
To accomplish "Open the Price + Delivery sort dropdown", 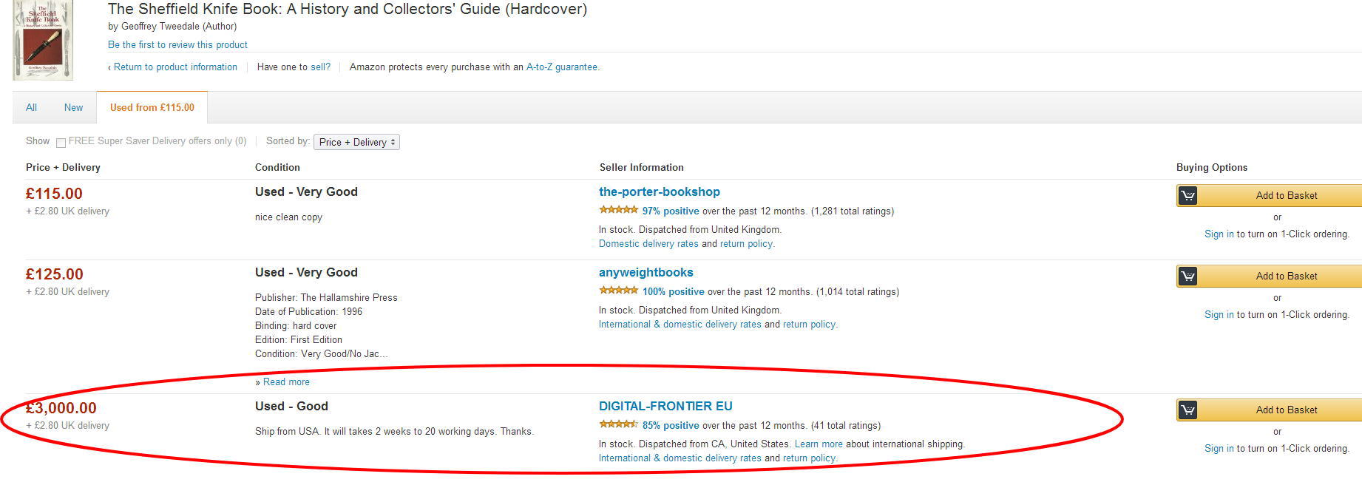I will pyautogui.click(x=356, y=142).
